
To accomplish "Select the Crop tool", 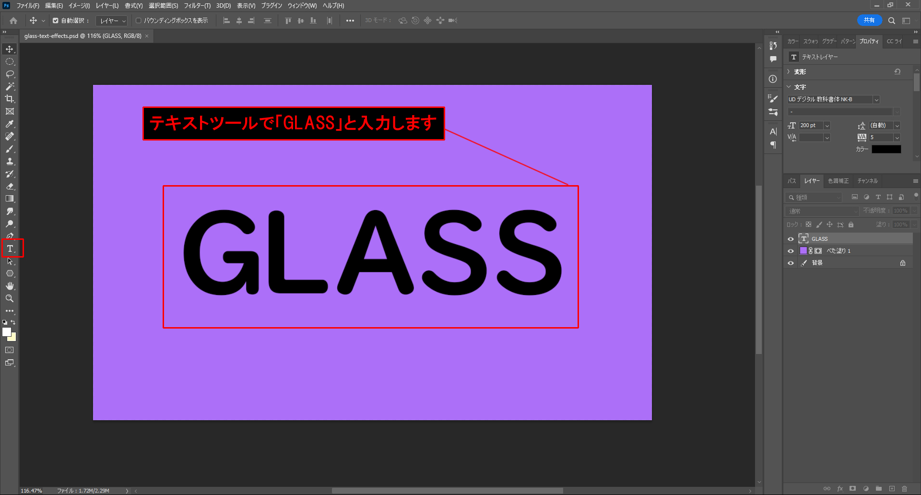I will click(10, 99).
